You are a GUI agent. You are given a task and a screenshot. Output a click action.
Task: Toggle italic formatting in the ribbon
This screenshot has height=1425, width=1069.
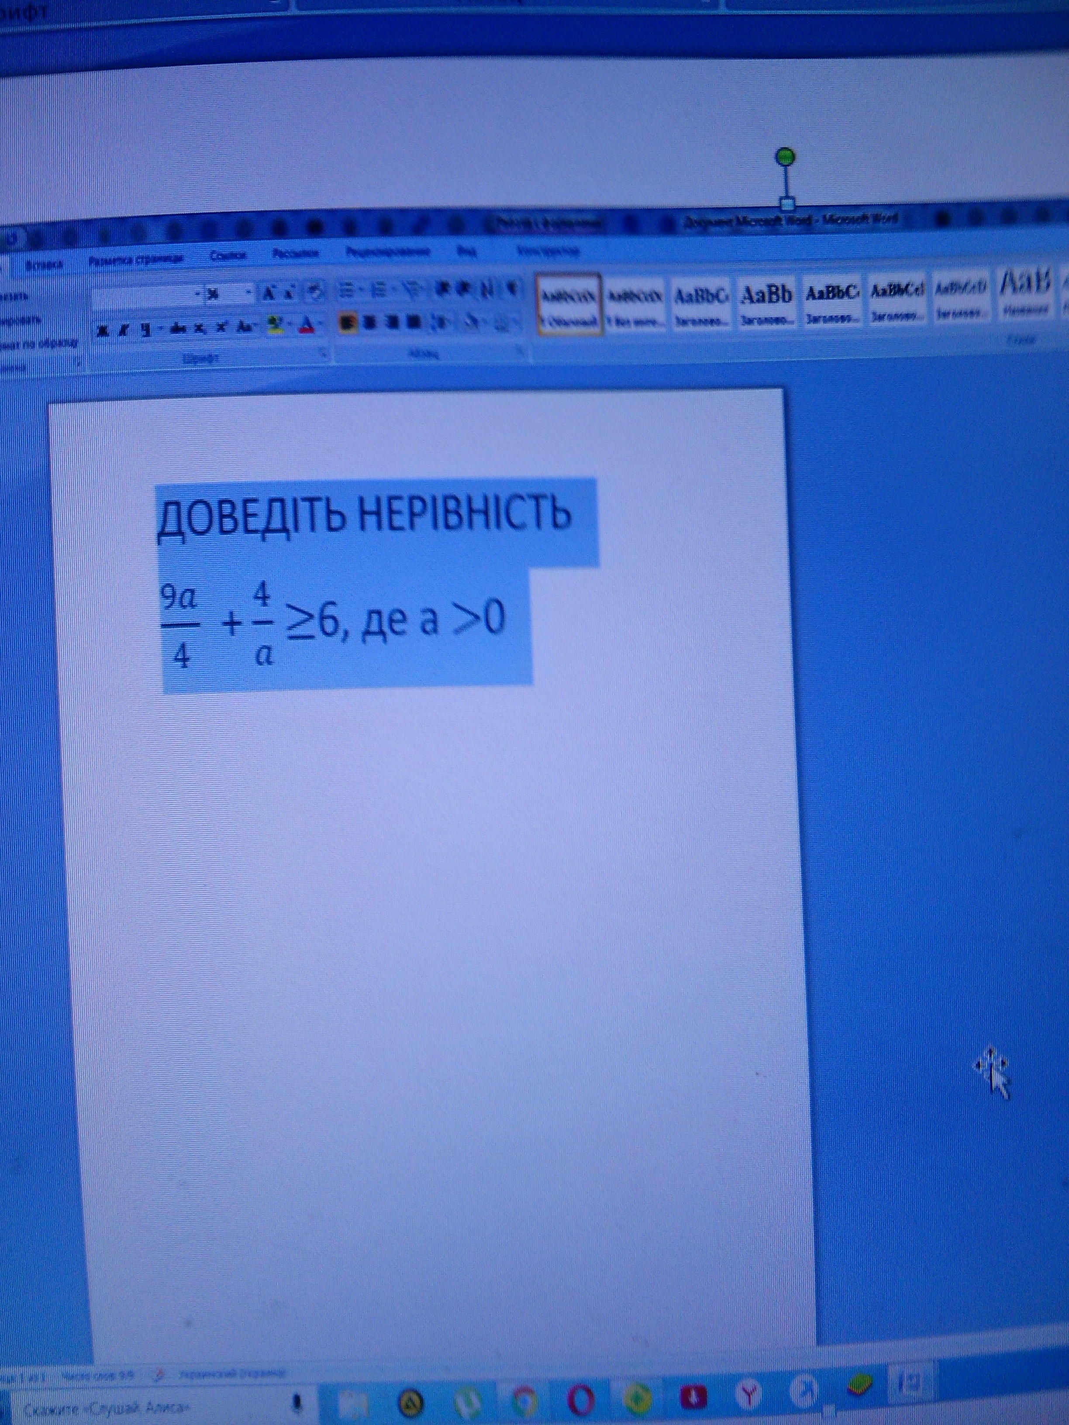pos(123,329)
